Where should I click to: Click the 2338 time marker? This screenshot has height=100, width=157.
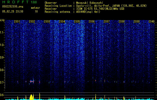point(122,21)
